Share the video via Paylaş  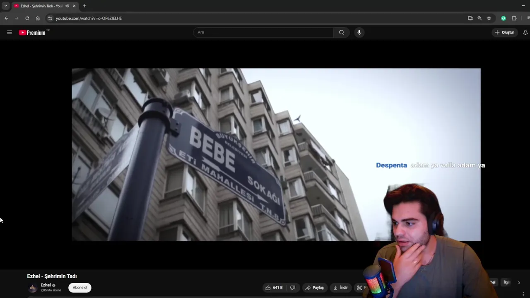315,288
